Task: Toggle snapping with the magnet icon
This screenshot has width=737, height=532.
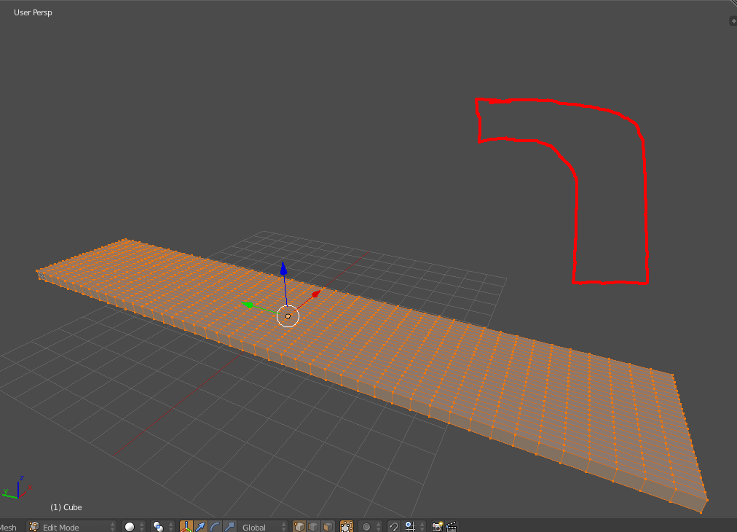Action: point(393,526)
